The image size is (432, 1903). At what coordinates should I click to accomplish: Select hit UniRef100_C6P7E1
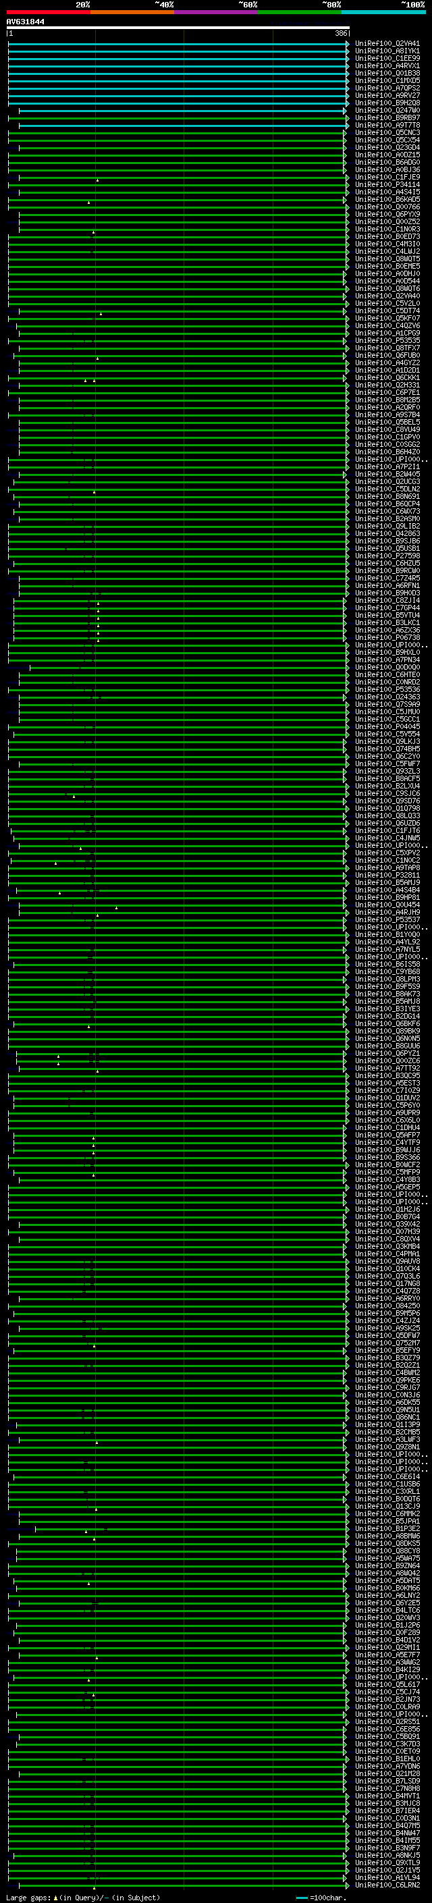[x=387, y=392]
